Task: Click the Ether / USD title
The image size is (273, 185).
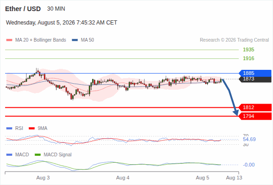Action: pos(23,9)
